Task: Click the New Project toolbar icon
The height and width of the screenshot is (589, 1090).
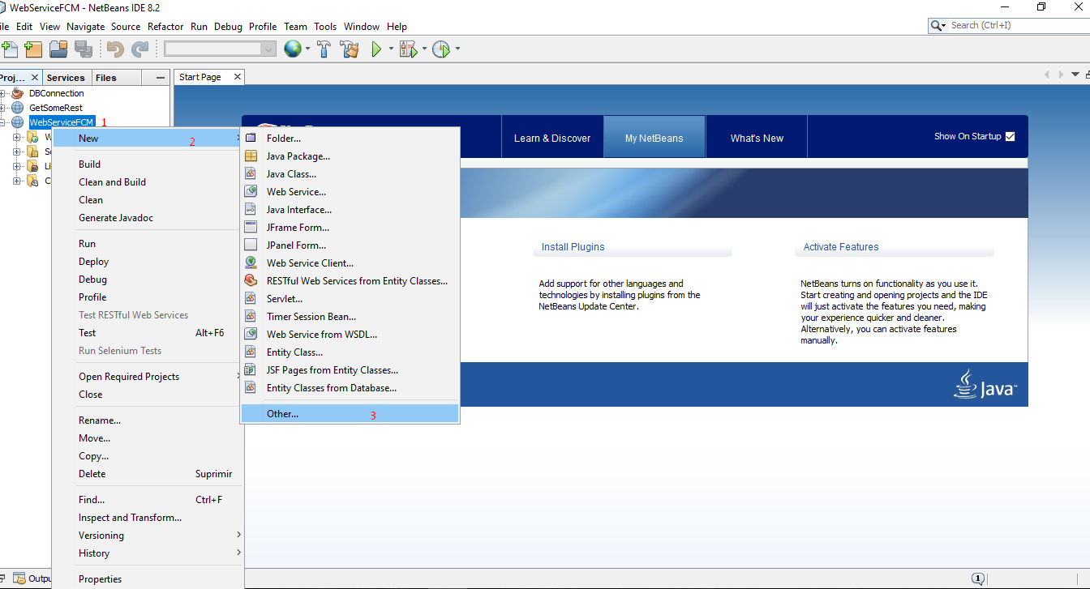Action: (x=33, y=49)
